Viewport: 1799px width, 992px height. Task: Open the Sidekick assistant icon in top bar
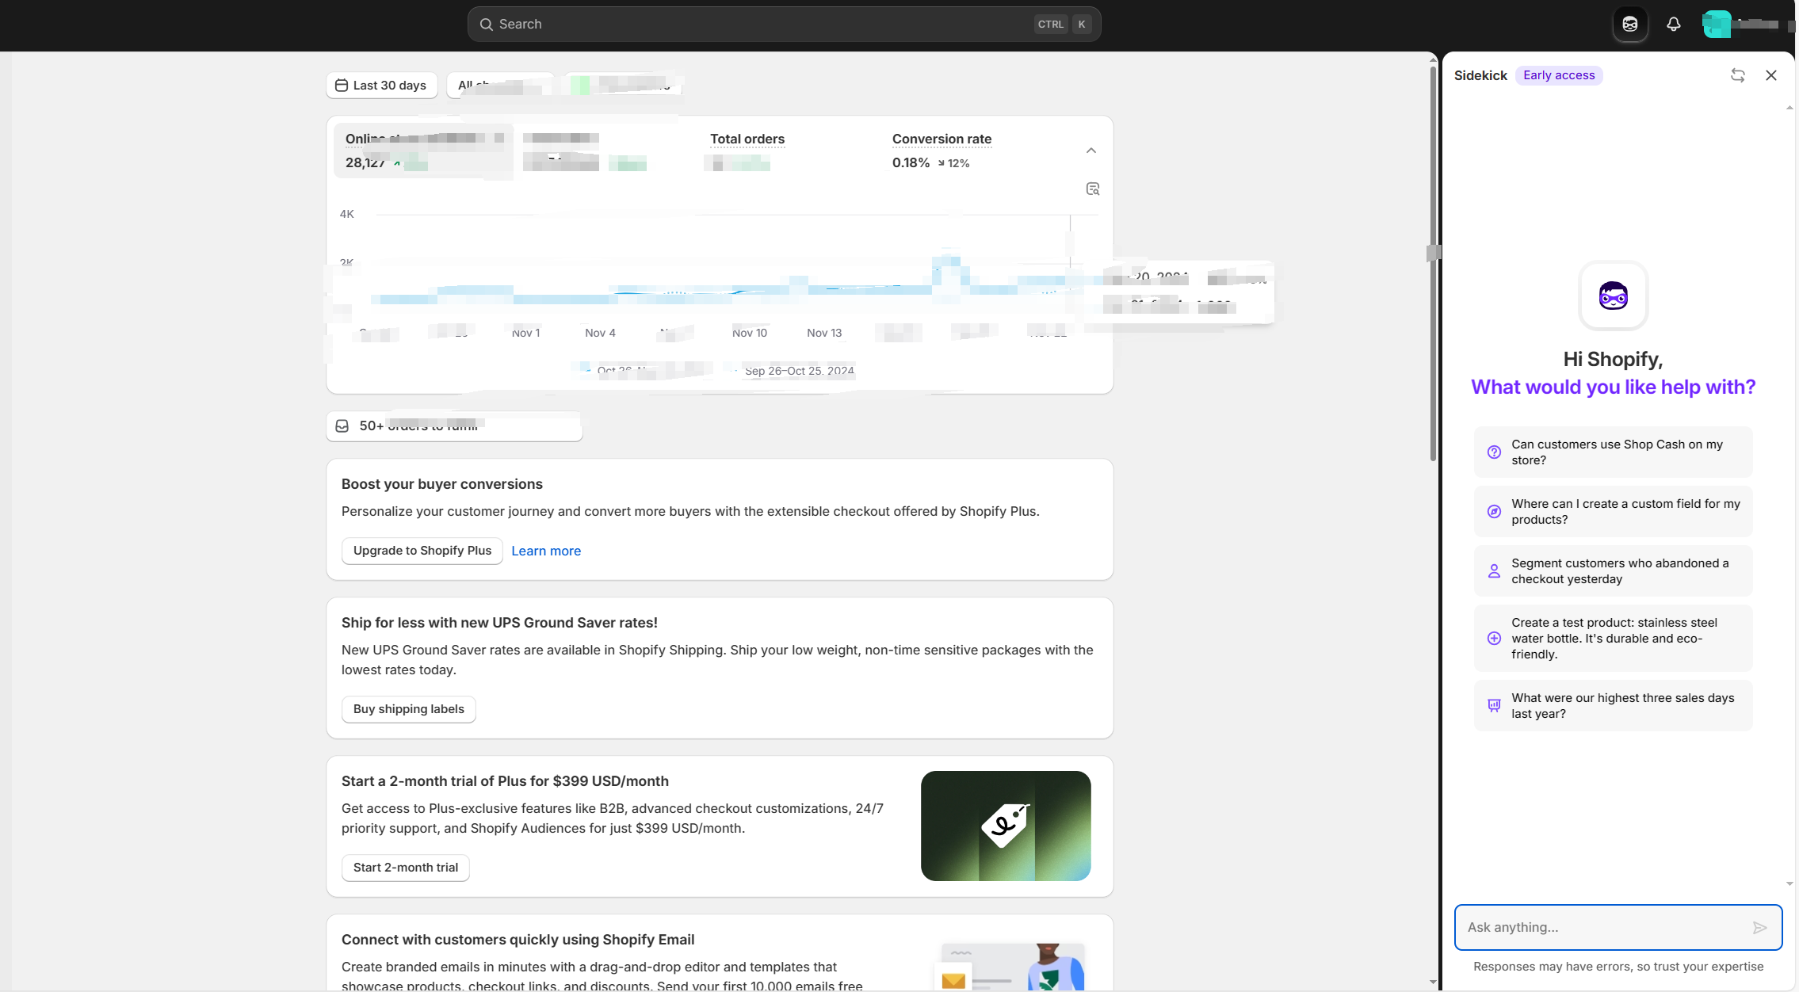coord(1629,25)
